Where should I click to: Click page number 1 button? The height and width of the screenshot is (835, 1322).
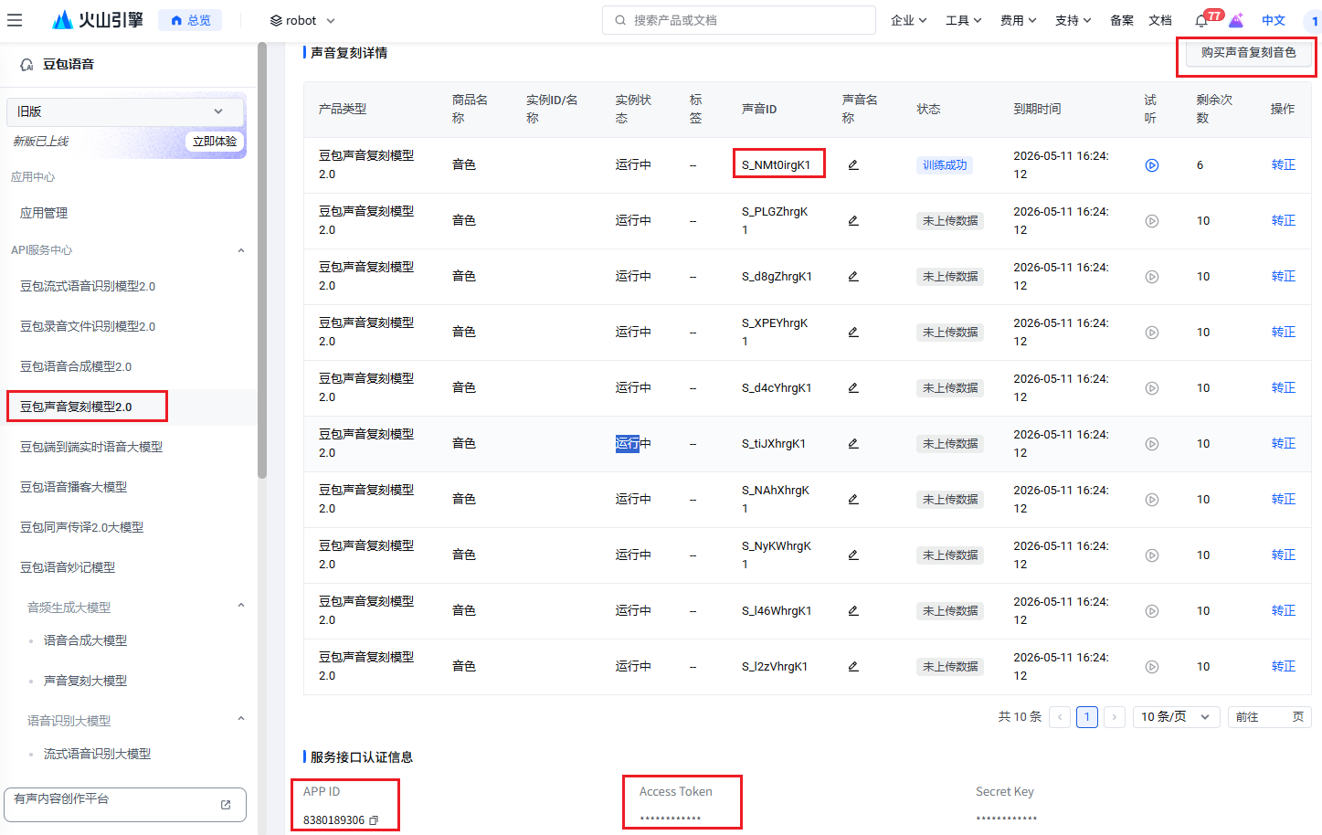click(x=1087, y=717)
